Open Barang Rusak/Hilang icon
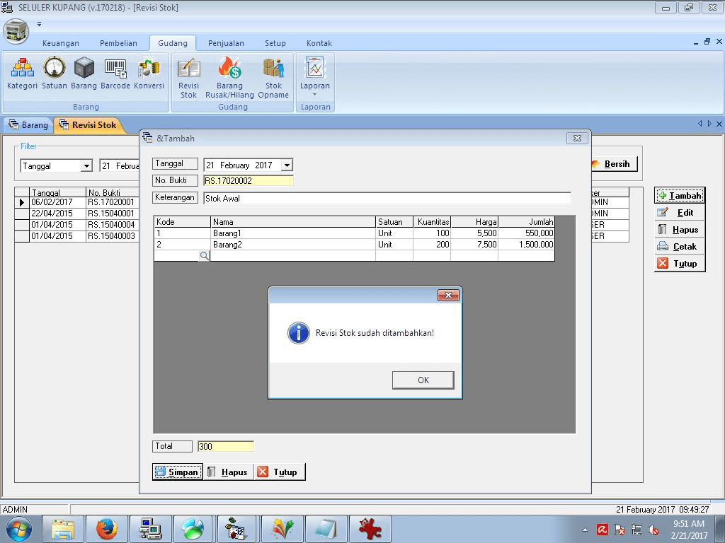The image size is (725, 543). [229, 78]
